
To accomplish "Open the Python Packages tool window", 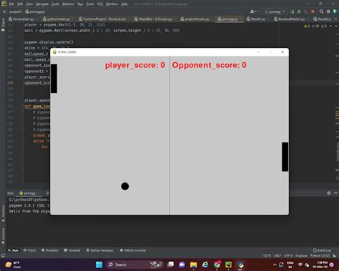I will coord(99,250).
